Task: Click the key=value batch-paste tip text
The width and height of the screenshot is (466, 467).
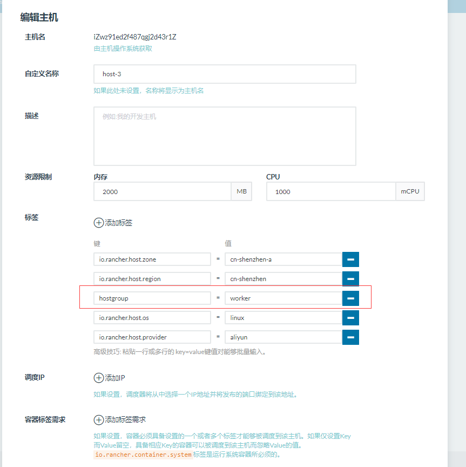Action: pyautogui.click(x=180, y=352)
